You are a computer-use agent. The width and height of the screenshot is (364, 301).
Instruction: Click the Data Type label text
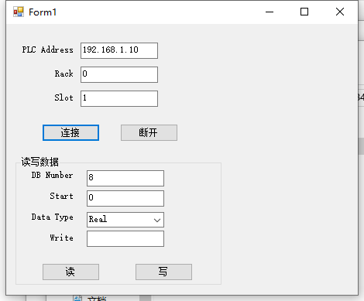tap(53, 217)
